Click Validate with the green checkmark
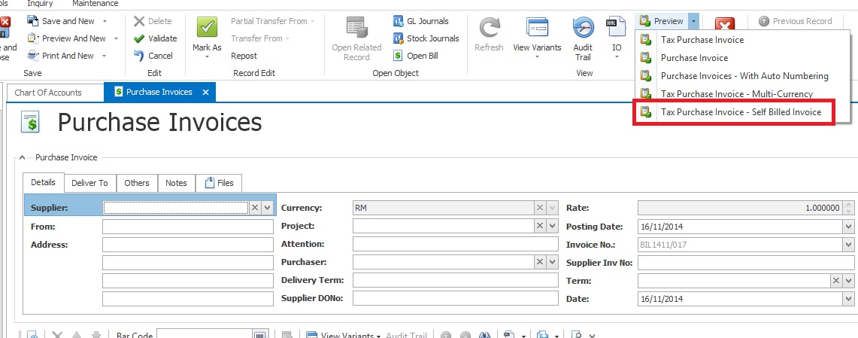Viewport: 858px width, 338px height. [156, 38]
